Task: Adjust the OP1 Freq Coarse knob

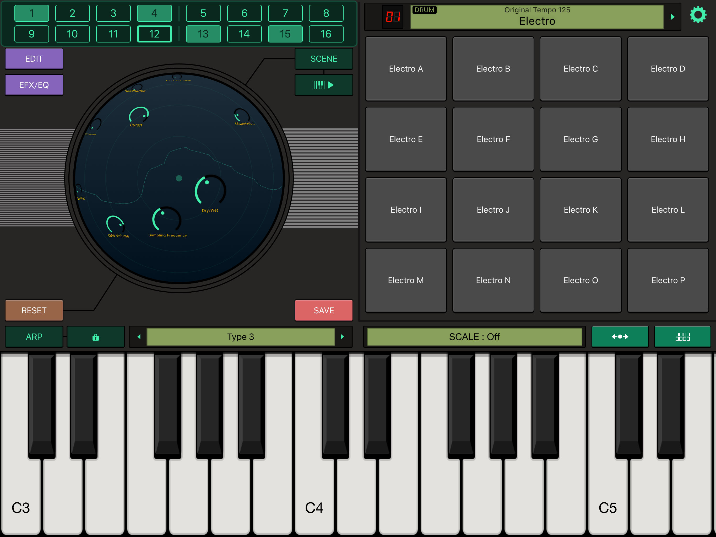Action: coord(177,77)
